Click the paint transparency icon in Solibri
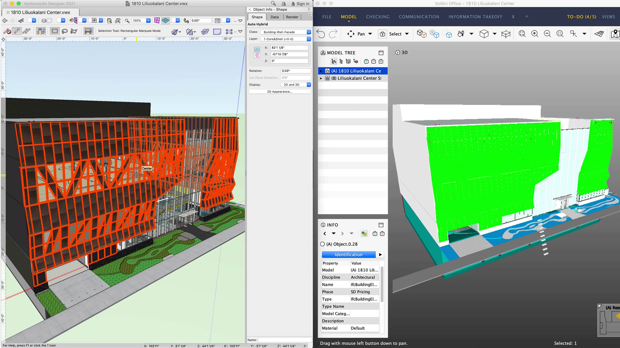Viewport: 620px width, 348px height. [x=461, y=34]
